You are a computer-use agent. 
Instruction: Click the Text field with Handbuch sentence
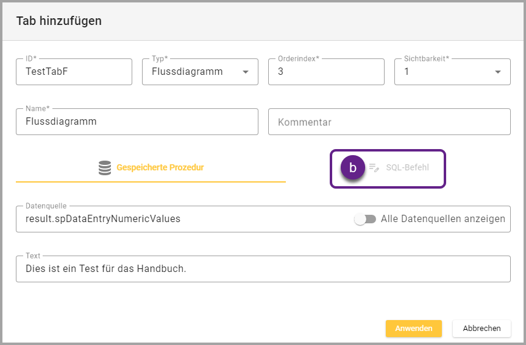tap(263, 268)
